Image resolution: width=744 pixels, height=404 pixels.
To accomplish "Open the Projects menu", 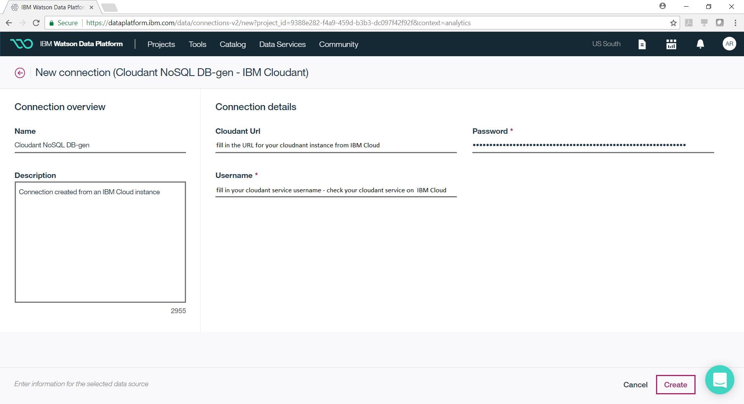I will [161, 44].
